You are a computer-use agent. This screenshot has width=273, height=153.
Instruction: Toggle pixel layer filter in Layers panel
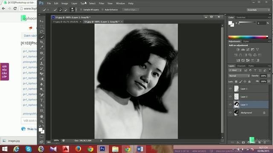(246, 70)
